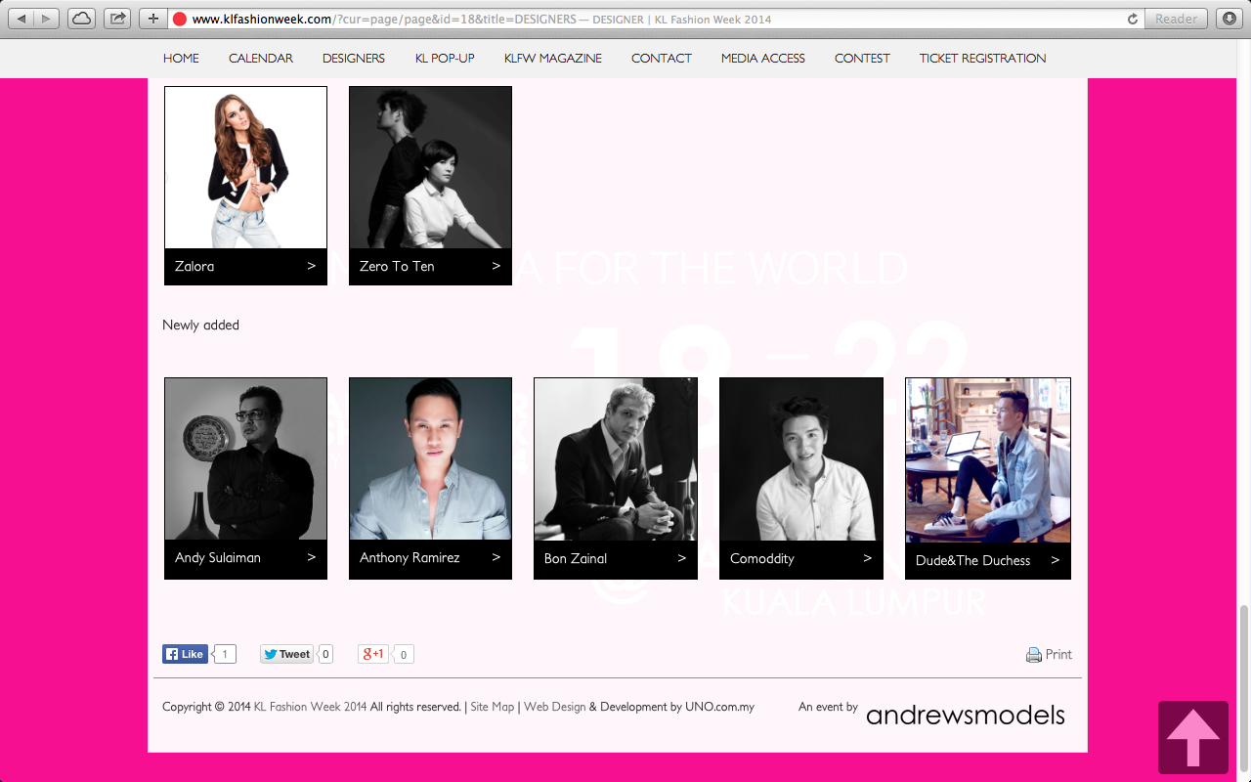This screenshot has height=782, width=1251.
Task: Open KLFW MAGAZINE menu item
Action: point(553,59)
